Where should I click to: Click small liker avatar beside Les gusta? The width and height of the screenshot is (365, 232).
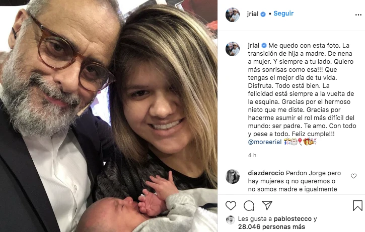click(x=230, y=219)
